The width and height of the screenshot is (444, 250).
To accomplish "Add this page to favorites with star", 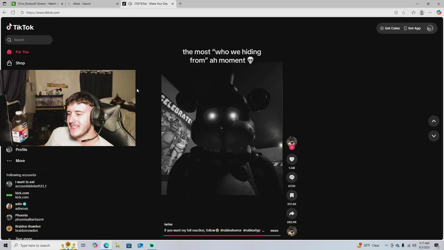I will (403, 12).
